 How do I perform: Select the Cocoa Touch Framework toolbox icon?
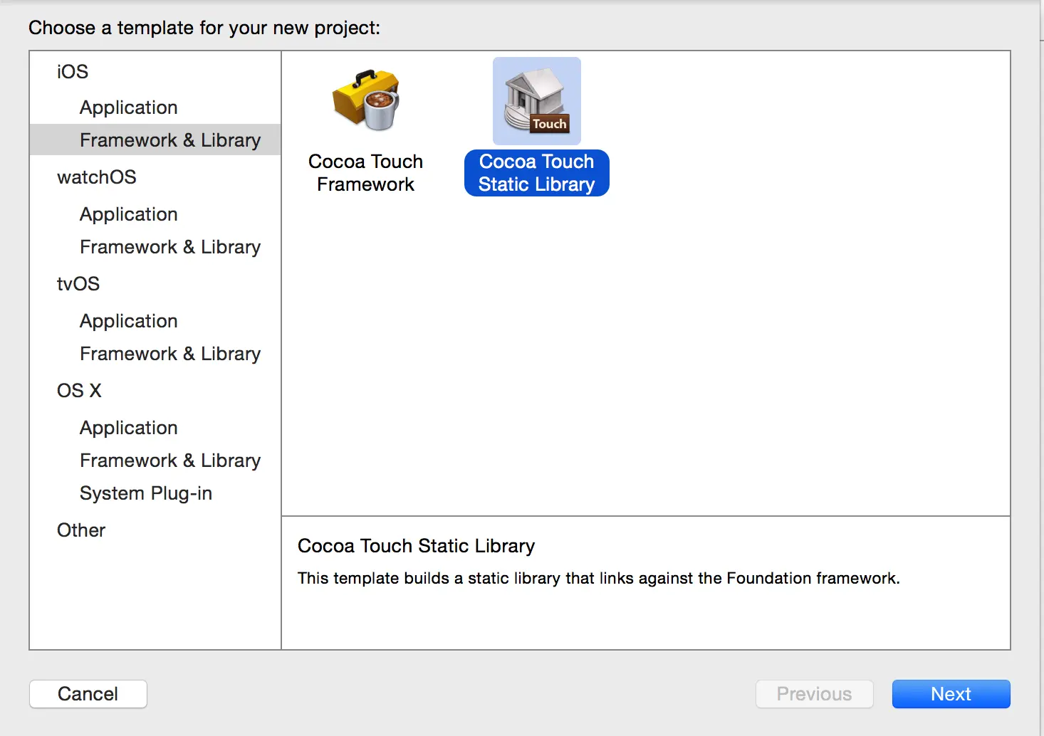366,100
